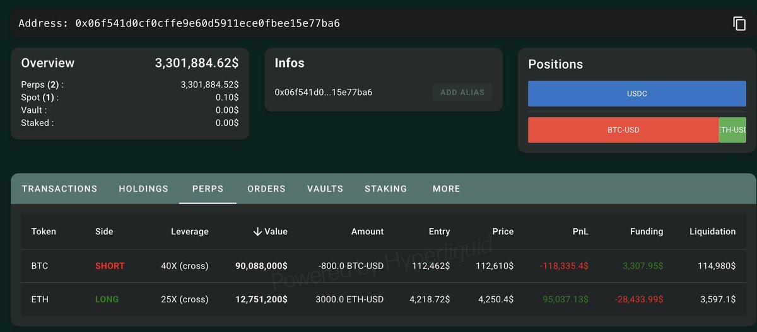
Task: Click the 3,597.1$ liquidation price
Action: point(718,299)
